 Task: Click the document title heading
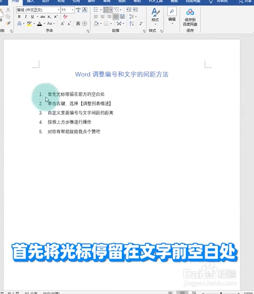(122, 74)
